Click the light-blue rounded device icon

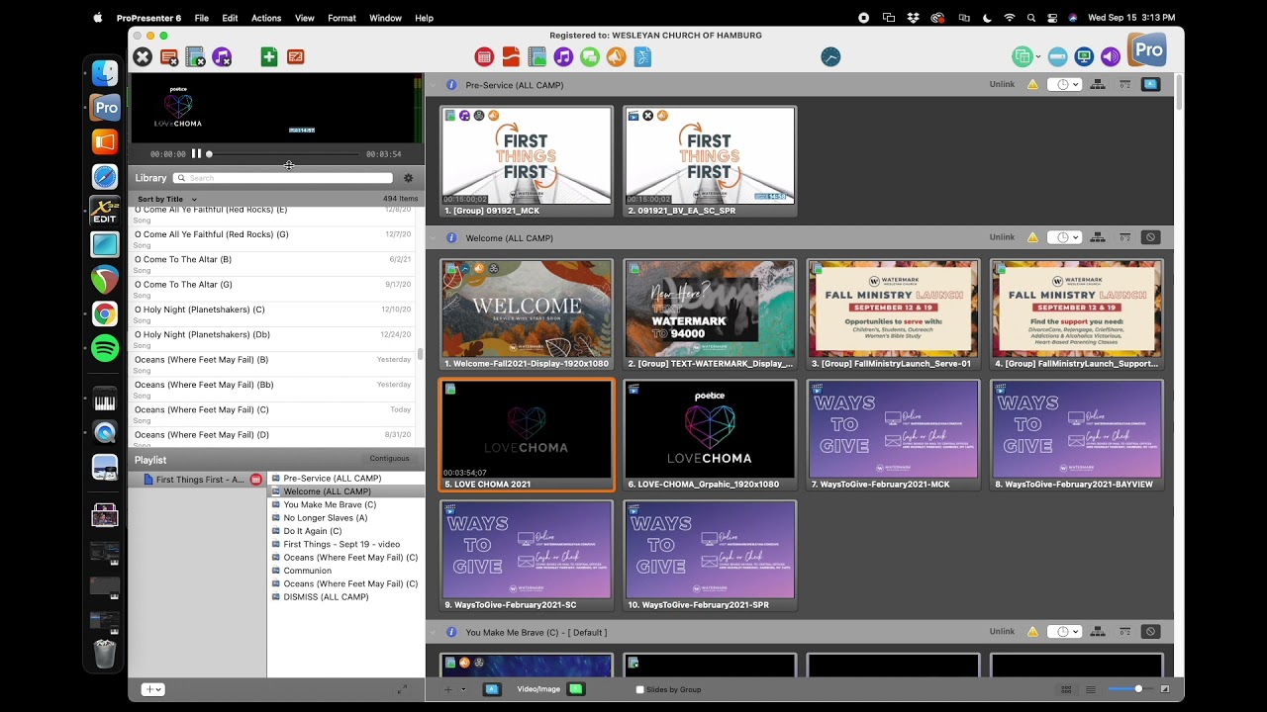pos(1057,56)
